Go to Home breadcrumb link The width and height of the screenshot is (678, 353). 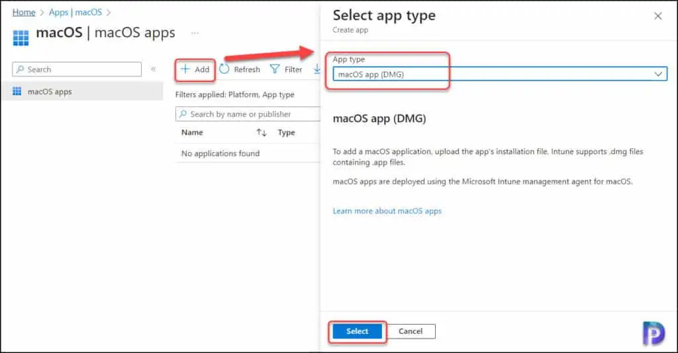(24, 12)
